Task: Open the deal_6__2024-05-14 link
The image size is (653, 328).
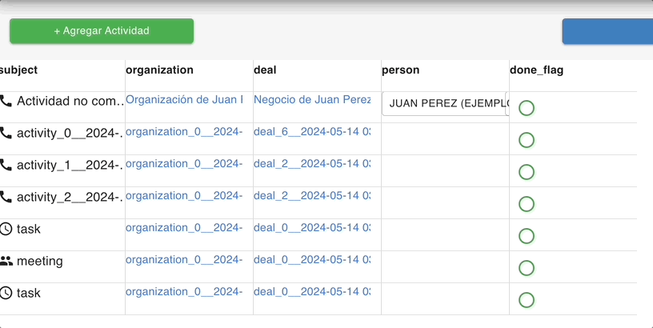Action: click(312, 132)
